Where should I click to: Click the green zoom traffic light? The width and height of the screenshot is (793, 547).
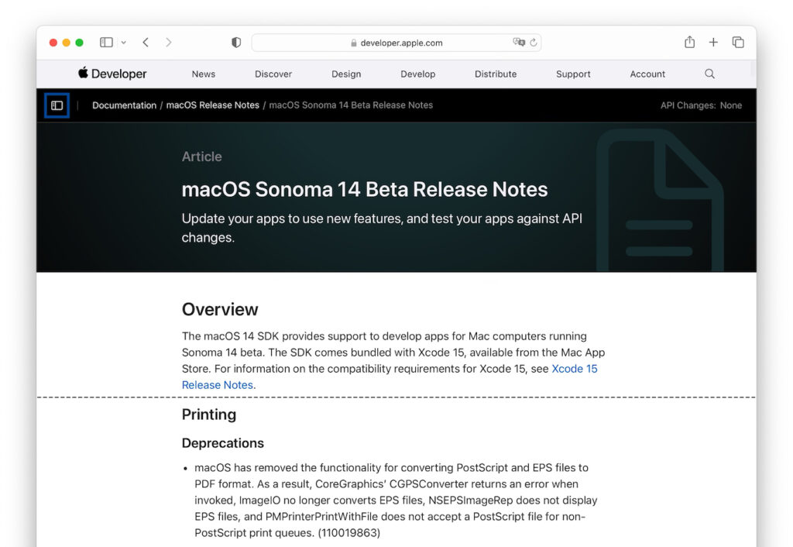[x=80, y=43]
